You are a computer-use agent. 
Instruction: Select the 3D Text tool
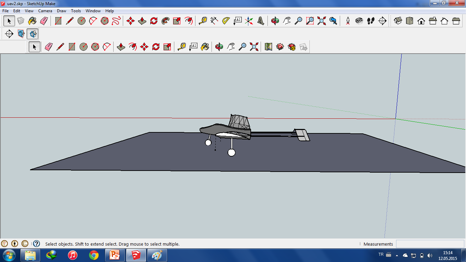[x=261, y=21]
